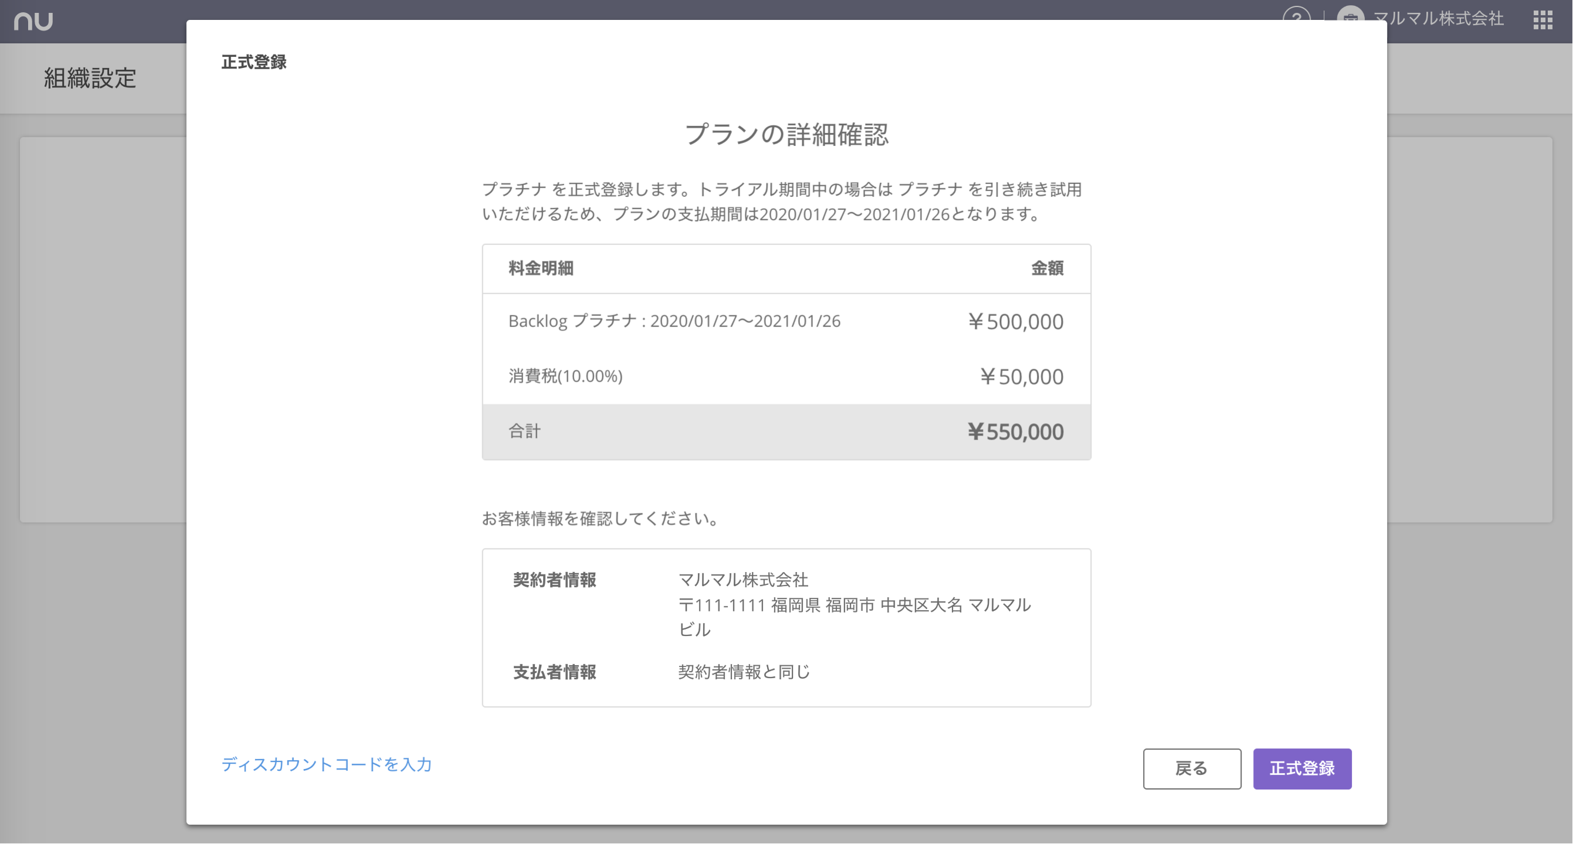This screenshot has height=844, width=1573.
Task: Click the 契約者情報 label
Action: (554, 580)
